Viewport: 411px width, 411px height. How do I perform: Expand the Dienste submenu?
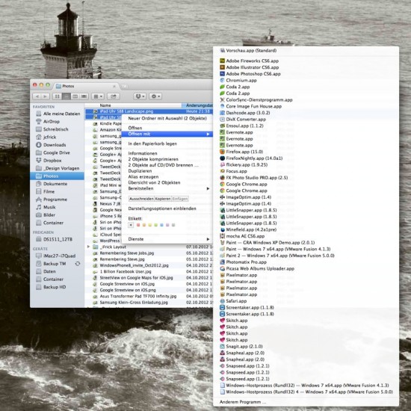[x=167, y=239]
